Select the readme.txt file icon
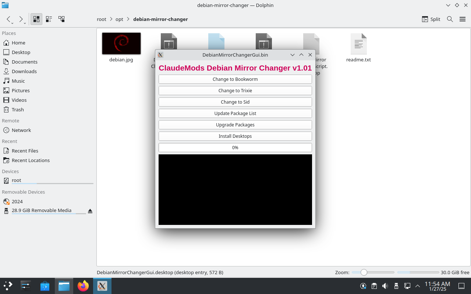Viewport: 471px width, 294px height. pyautogui.click(x=358, y=44)
